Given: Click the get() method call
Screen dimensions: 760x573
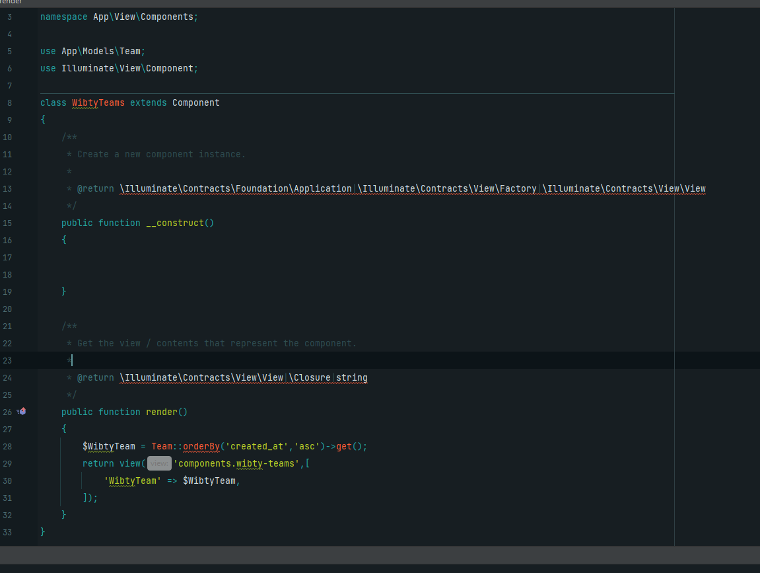Looking at the screenshot, I should [343, 446].
